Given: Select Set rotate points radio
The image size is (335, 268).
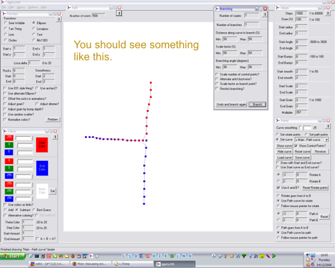Looking at the screenshot, I should coord(277,135).
